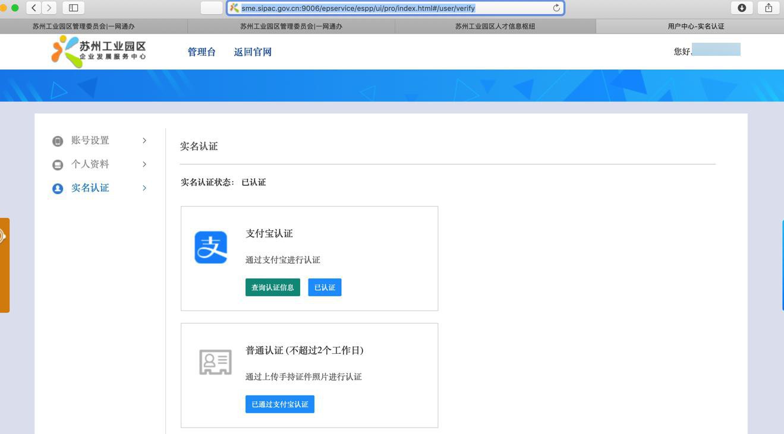This screenshot has height=434, width=784.
Task: Click the blue 已认证 button
Action: [x=325, y=287]
